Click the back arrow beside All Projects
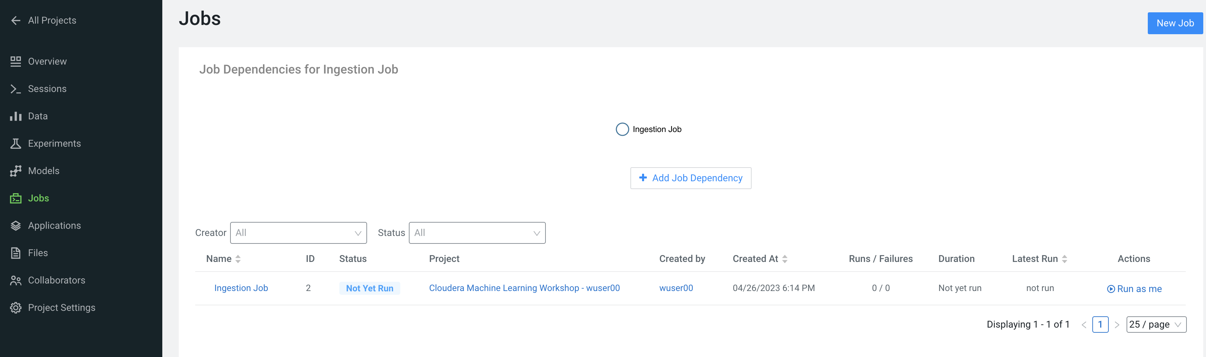This screenshot has width=1206, height=357. tap(15, 21)
